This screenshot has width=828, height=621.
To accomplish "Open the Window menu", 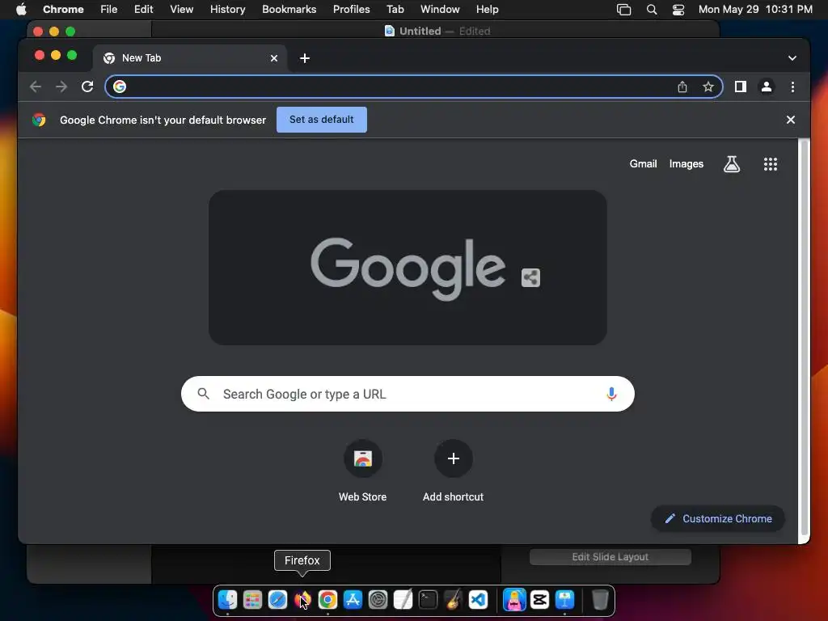I will coord(440,10).
